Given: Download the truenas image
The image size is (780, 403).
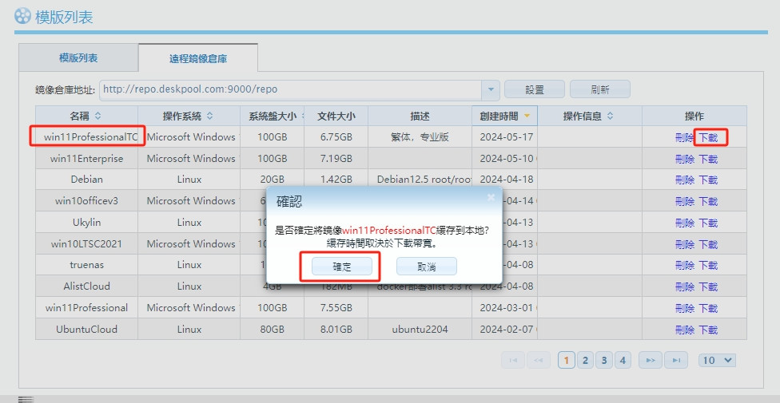Looking at the screenshot, I should 708,266.
